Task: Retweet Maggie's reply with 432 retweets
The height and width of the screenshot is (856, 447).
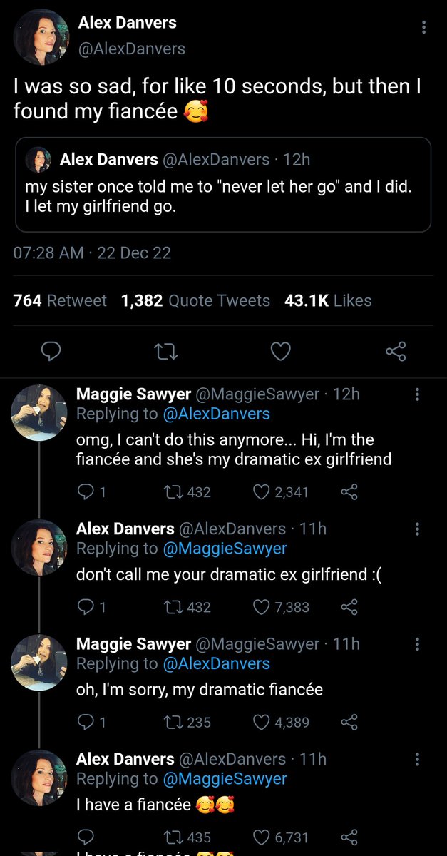Action: [x=173, y=491]
